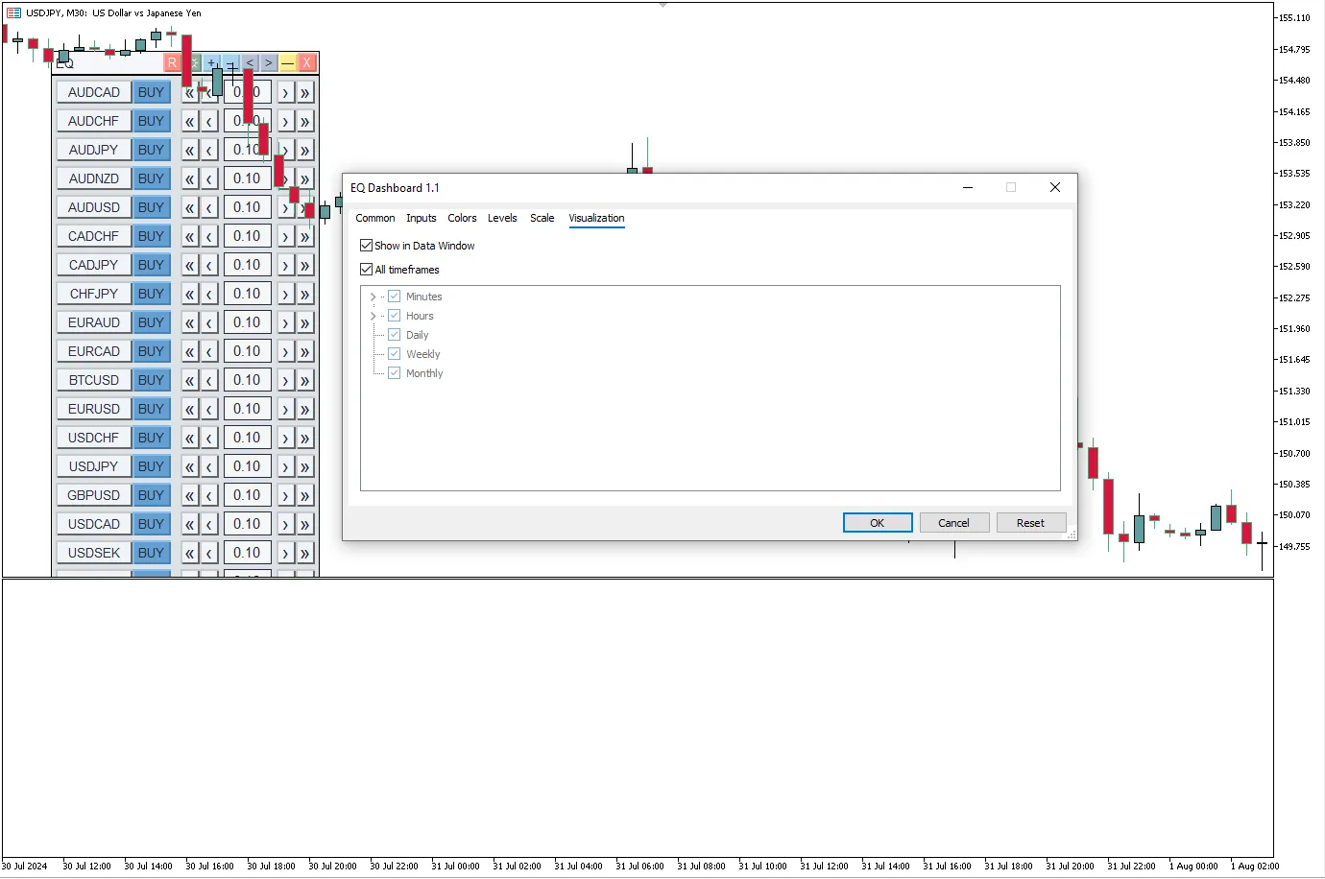
Task: Toggle the Hours timeframe checkbox
Action: (x=394, y=316)
